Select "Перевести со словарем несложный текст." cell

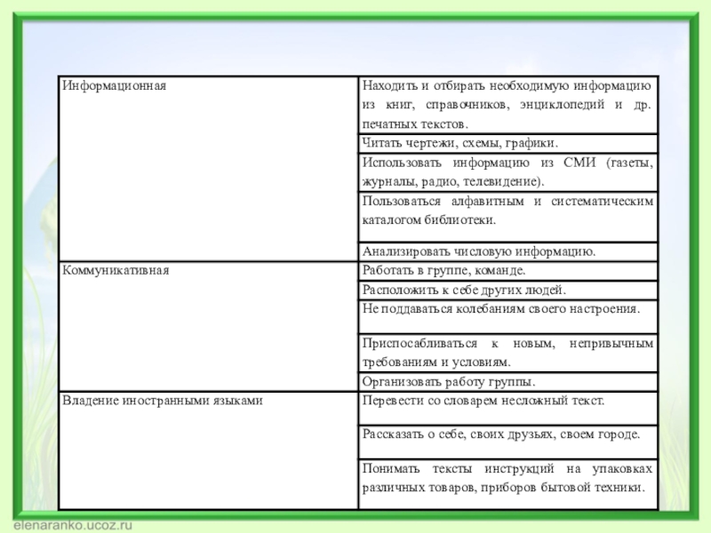(507, 409)
